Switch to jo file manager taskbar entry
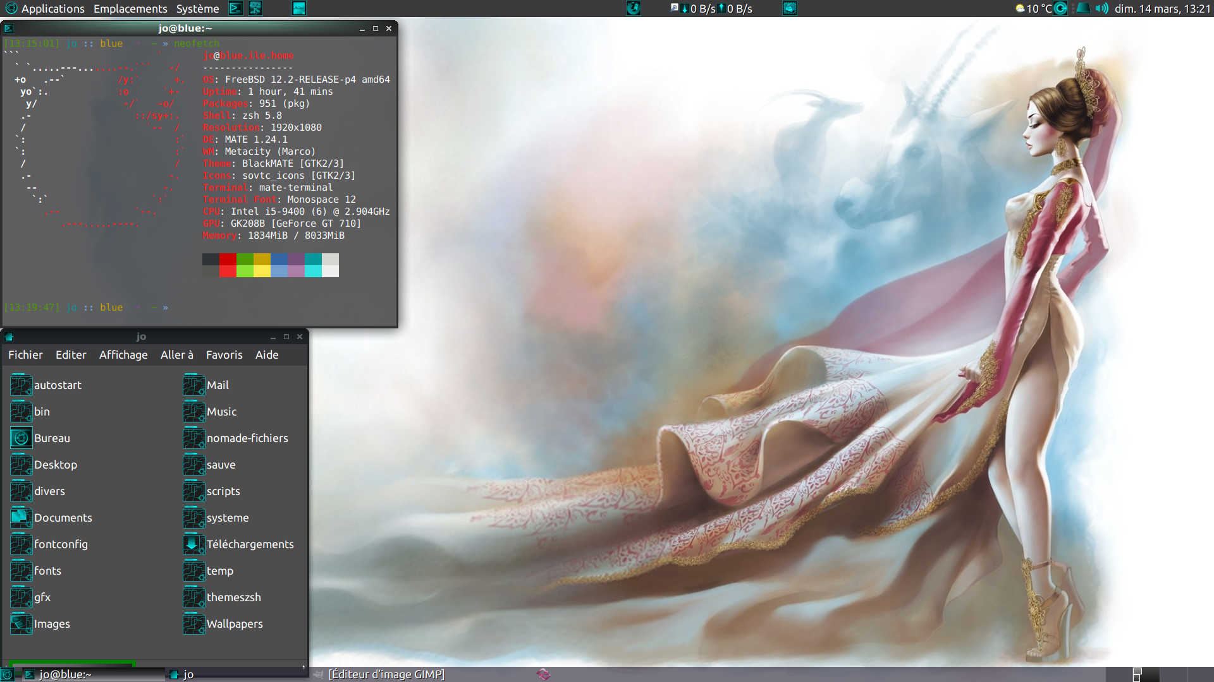 pos(237,674)
